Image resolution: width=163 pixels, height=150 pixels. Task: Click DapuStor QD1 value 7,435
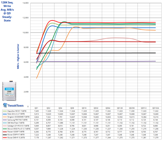tap(37, 111)
